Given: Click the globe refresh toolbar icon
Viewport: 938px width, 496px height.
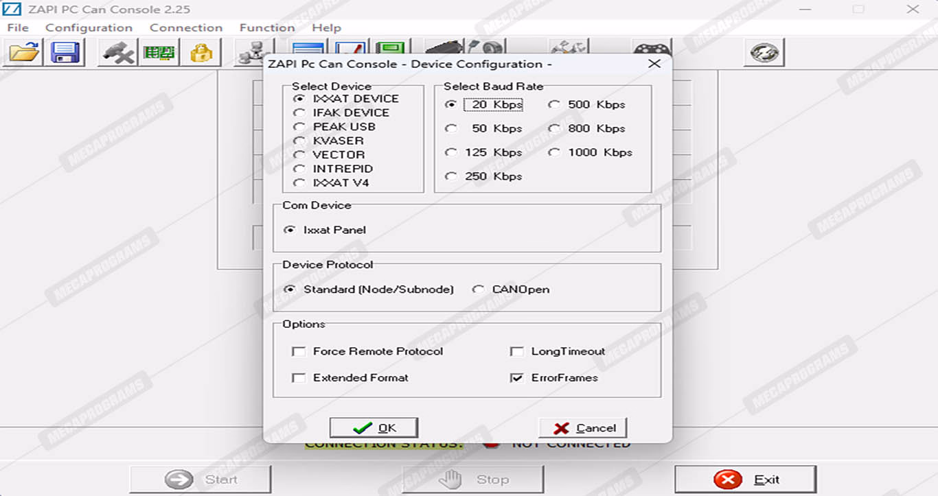Looking at the screenshot, I should tap(764, 52).
